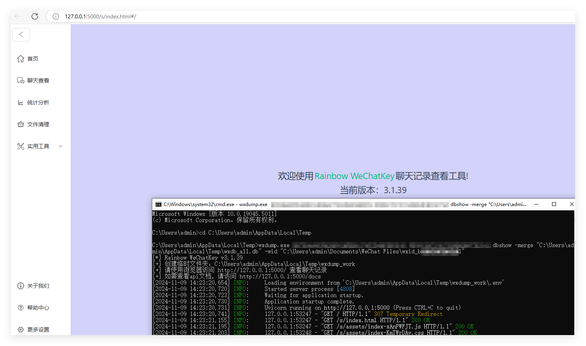Go to 首页 via the house icon
This screenshot has width=586, height=346.
[21, 59]
